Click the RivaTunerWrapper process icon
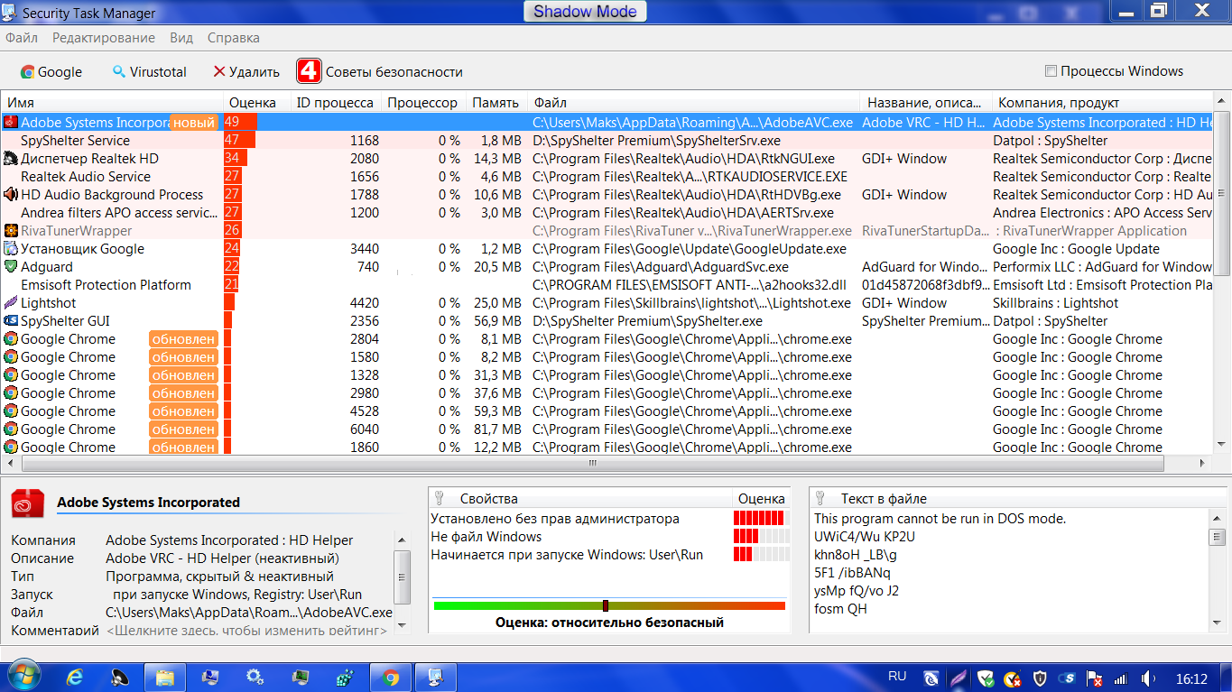The height and width of the screenshot is (692, 1232). pyautogui.click(x=11, y=231)
